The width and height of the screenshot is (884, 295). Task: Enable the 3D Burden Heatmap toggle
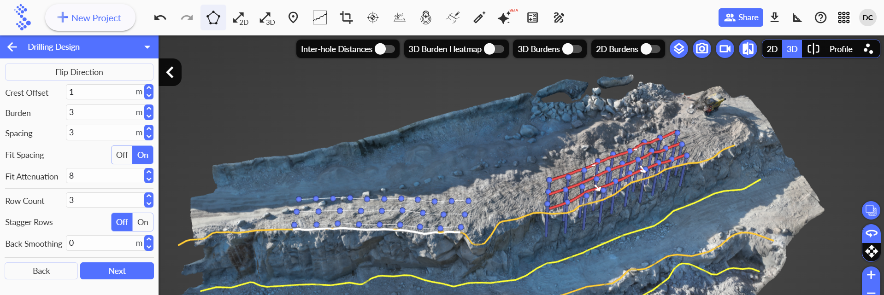[494, 49]
